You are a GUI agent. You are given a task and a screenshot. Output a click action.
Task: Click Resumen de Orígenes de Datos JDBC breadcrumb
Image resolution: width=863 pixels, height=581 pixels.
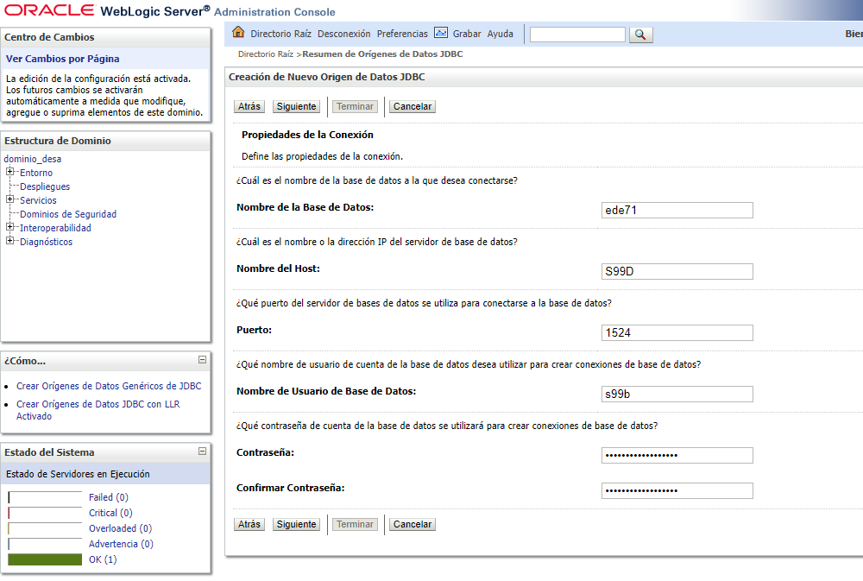[x=382, y=54]
